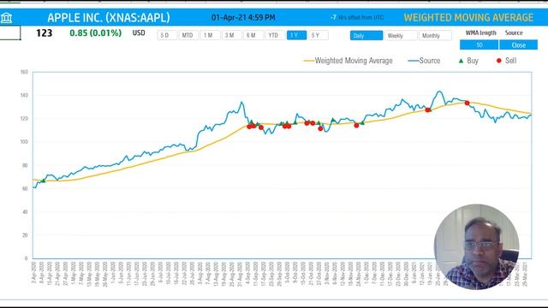
Task: Click the 0.85 (0.01%) change value
Action: pos(95,33)
